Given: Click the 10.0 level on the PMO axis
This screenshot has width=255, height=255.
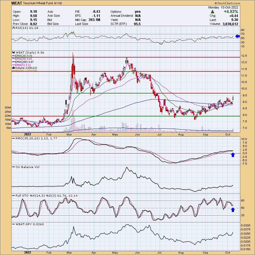Looking at the screenshot, I should pyautogui.click(x=244, y=139).
